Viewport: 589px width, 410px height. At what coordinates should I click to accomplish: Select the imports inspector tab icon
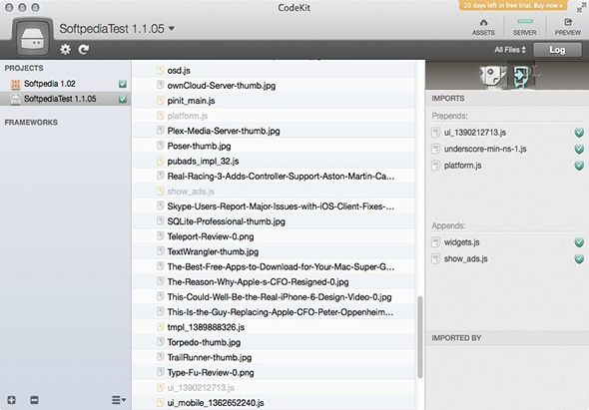[x=522, y=75]
